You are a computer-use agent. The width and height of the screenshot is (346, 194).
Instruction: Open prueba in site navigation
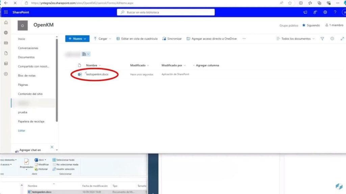coord(23,112)
